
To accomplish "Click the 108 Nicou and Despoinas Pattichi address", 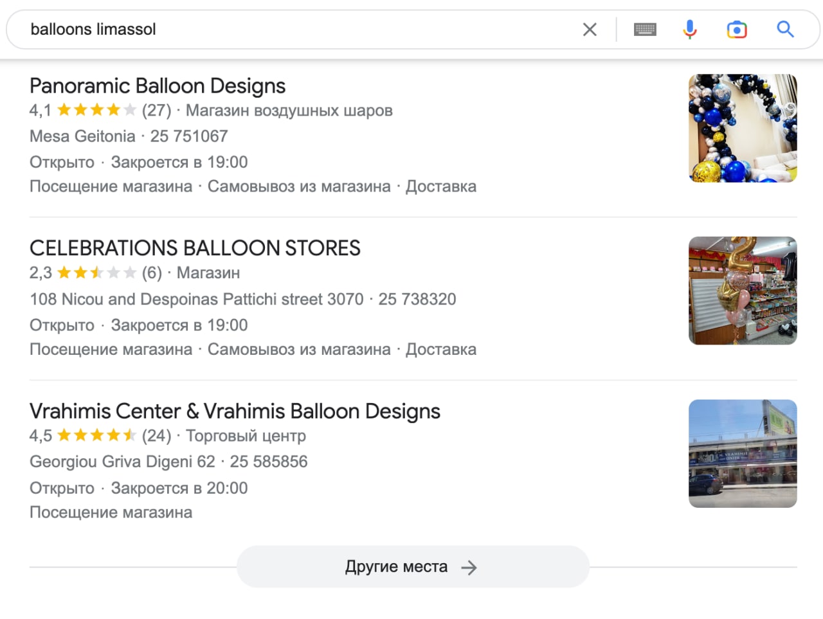I will [196, 300].
